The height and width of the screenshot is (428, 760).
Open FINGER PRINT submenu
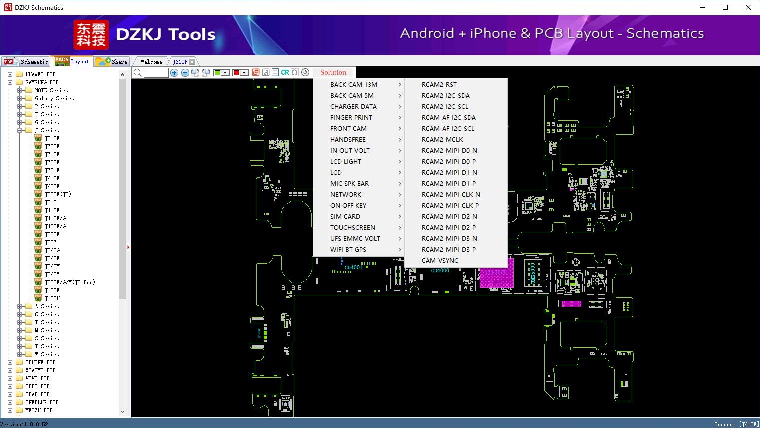tap(359, 118)
